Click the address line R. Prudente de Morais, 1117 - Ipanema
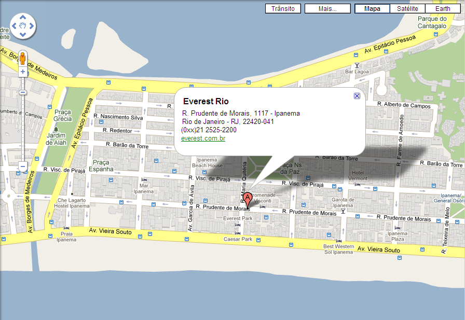Image resolution: width=465 pixels, height=320 pixels. 241,113
